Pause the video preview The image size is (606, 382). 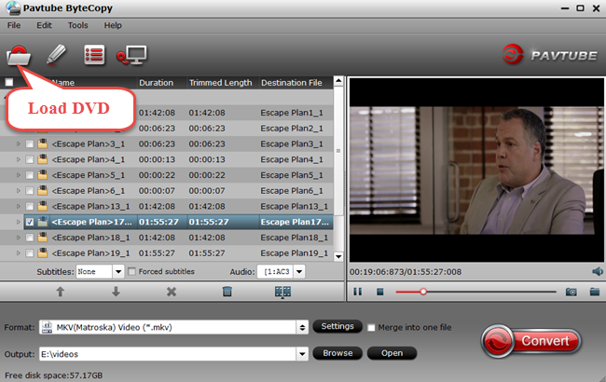358,292
